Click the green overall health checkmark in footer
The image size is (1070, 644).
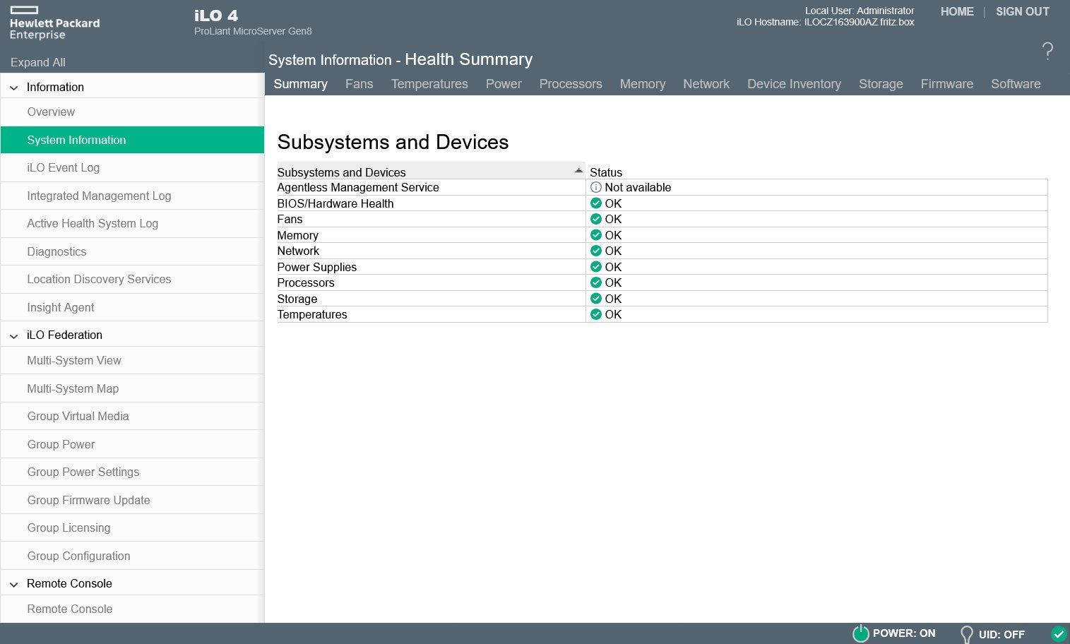tap(1058, 633)
